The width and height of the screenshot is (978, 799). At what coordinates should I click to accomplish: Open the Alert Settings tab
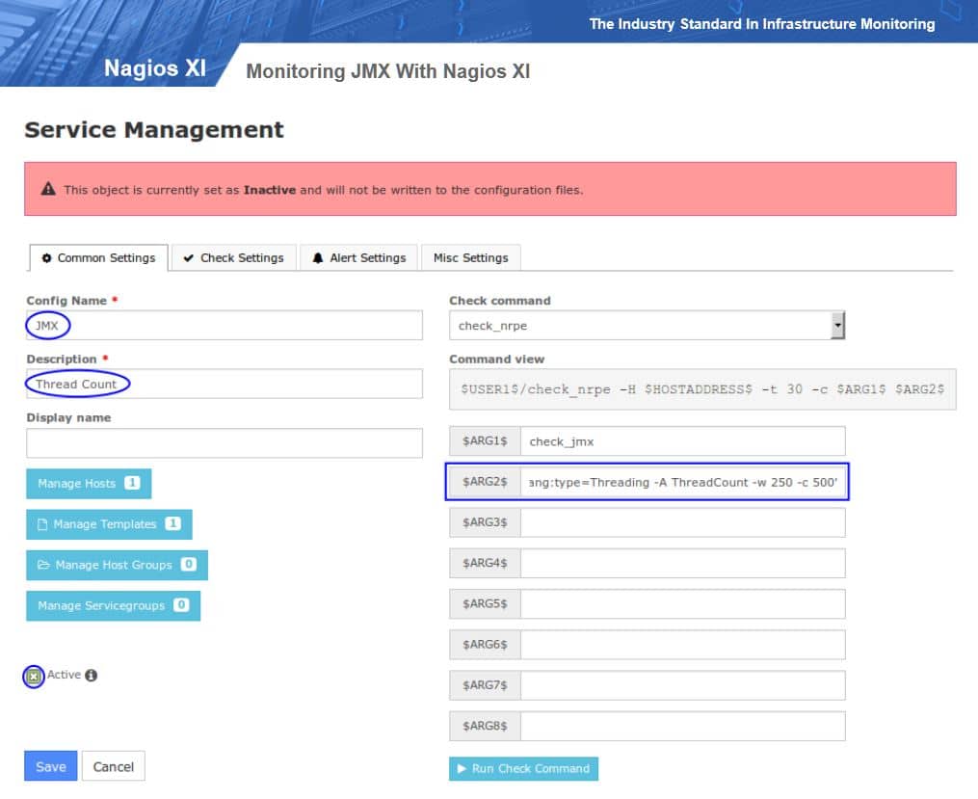358,257
